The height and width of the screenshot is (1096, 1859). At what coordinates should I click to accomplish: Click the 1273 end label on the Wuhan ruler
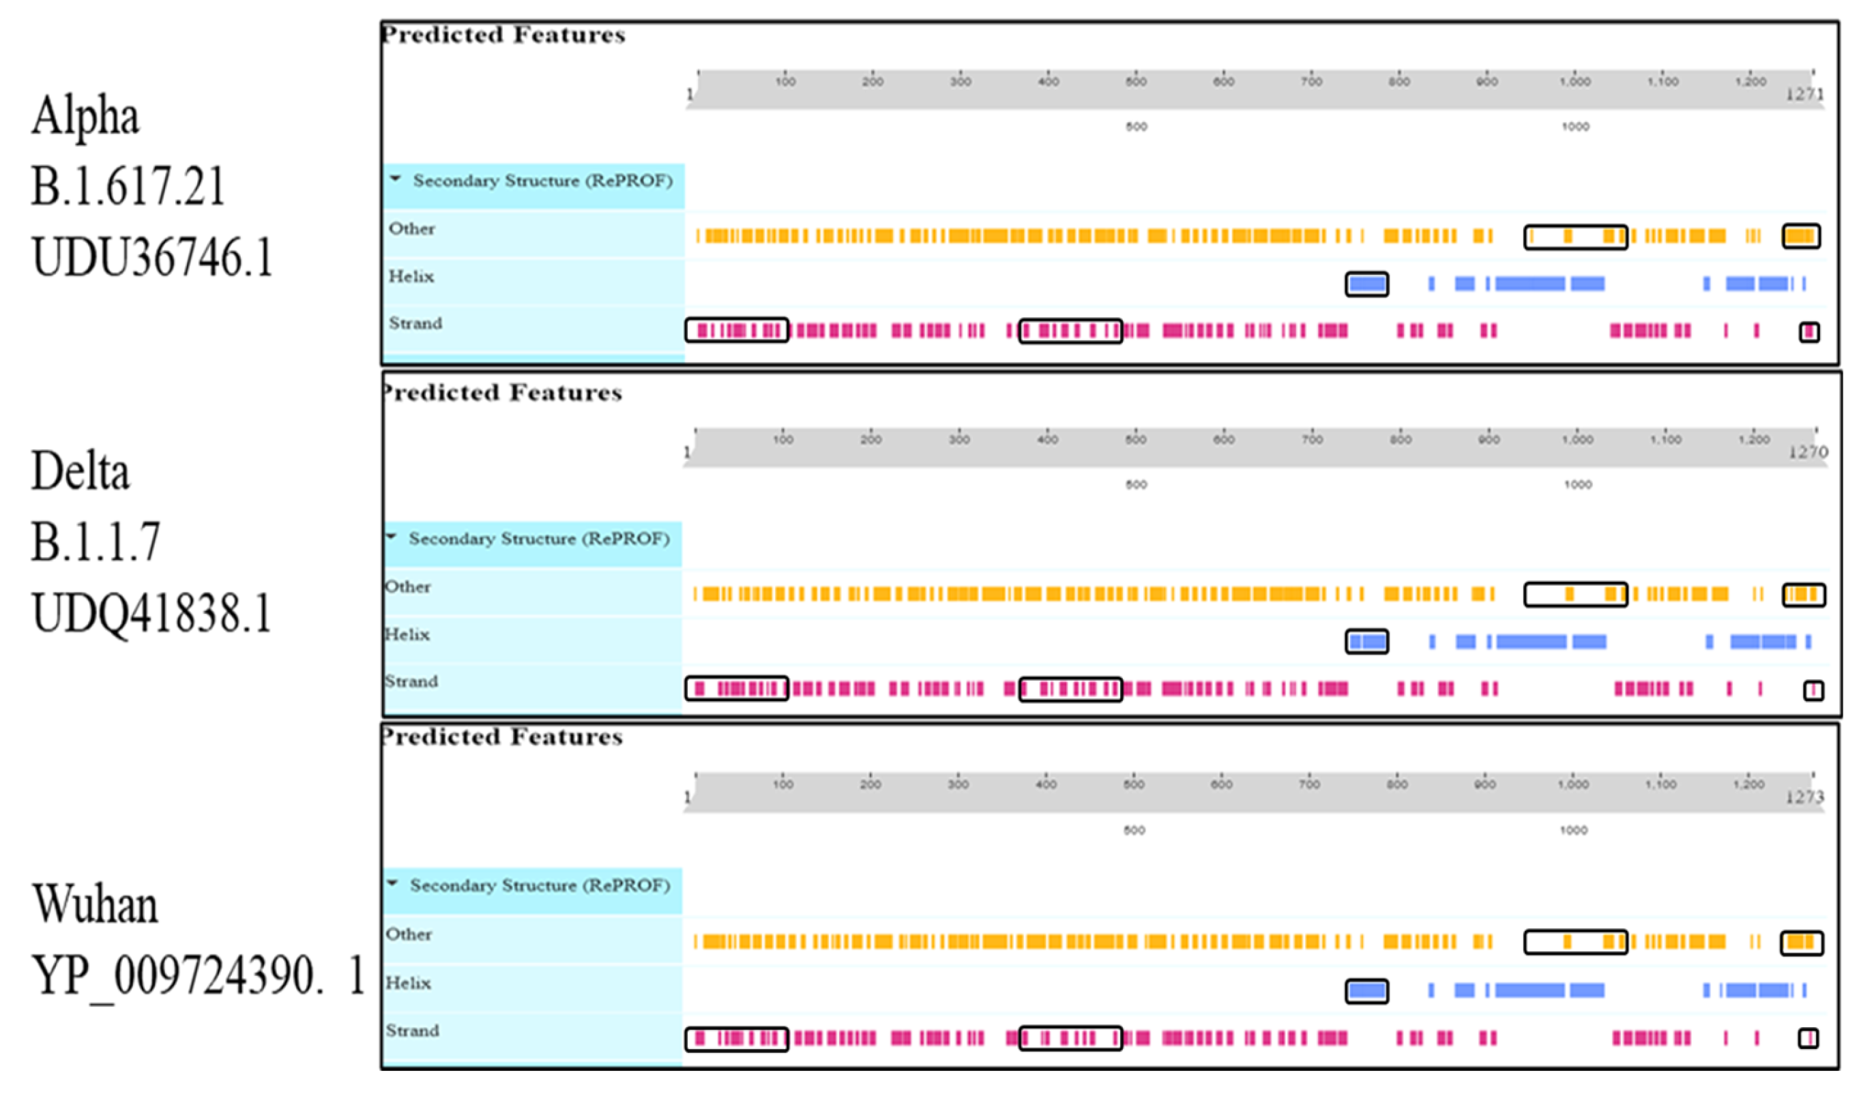point(1804,798)
